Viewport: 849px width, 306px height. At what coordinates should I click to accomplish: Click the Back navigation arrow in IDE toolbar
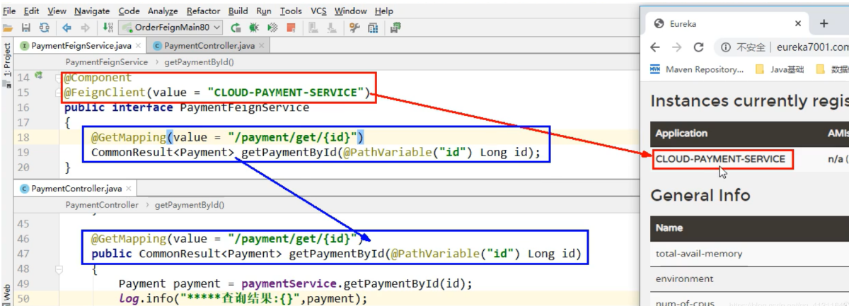[67, 28]
